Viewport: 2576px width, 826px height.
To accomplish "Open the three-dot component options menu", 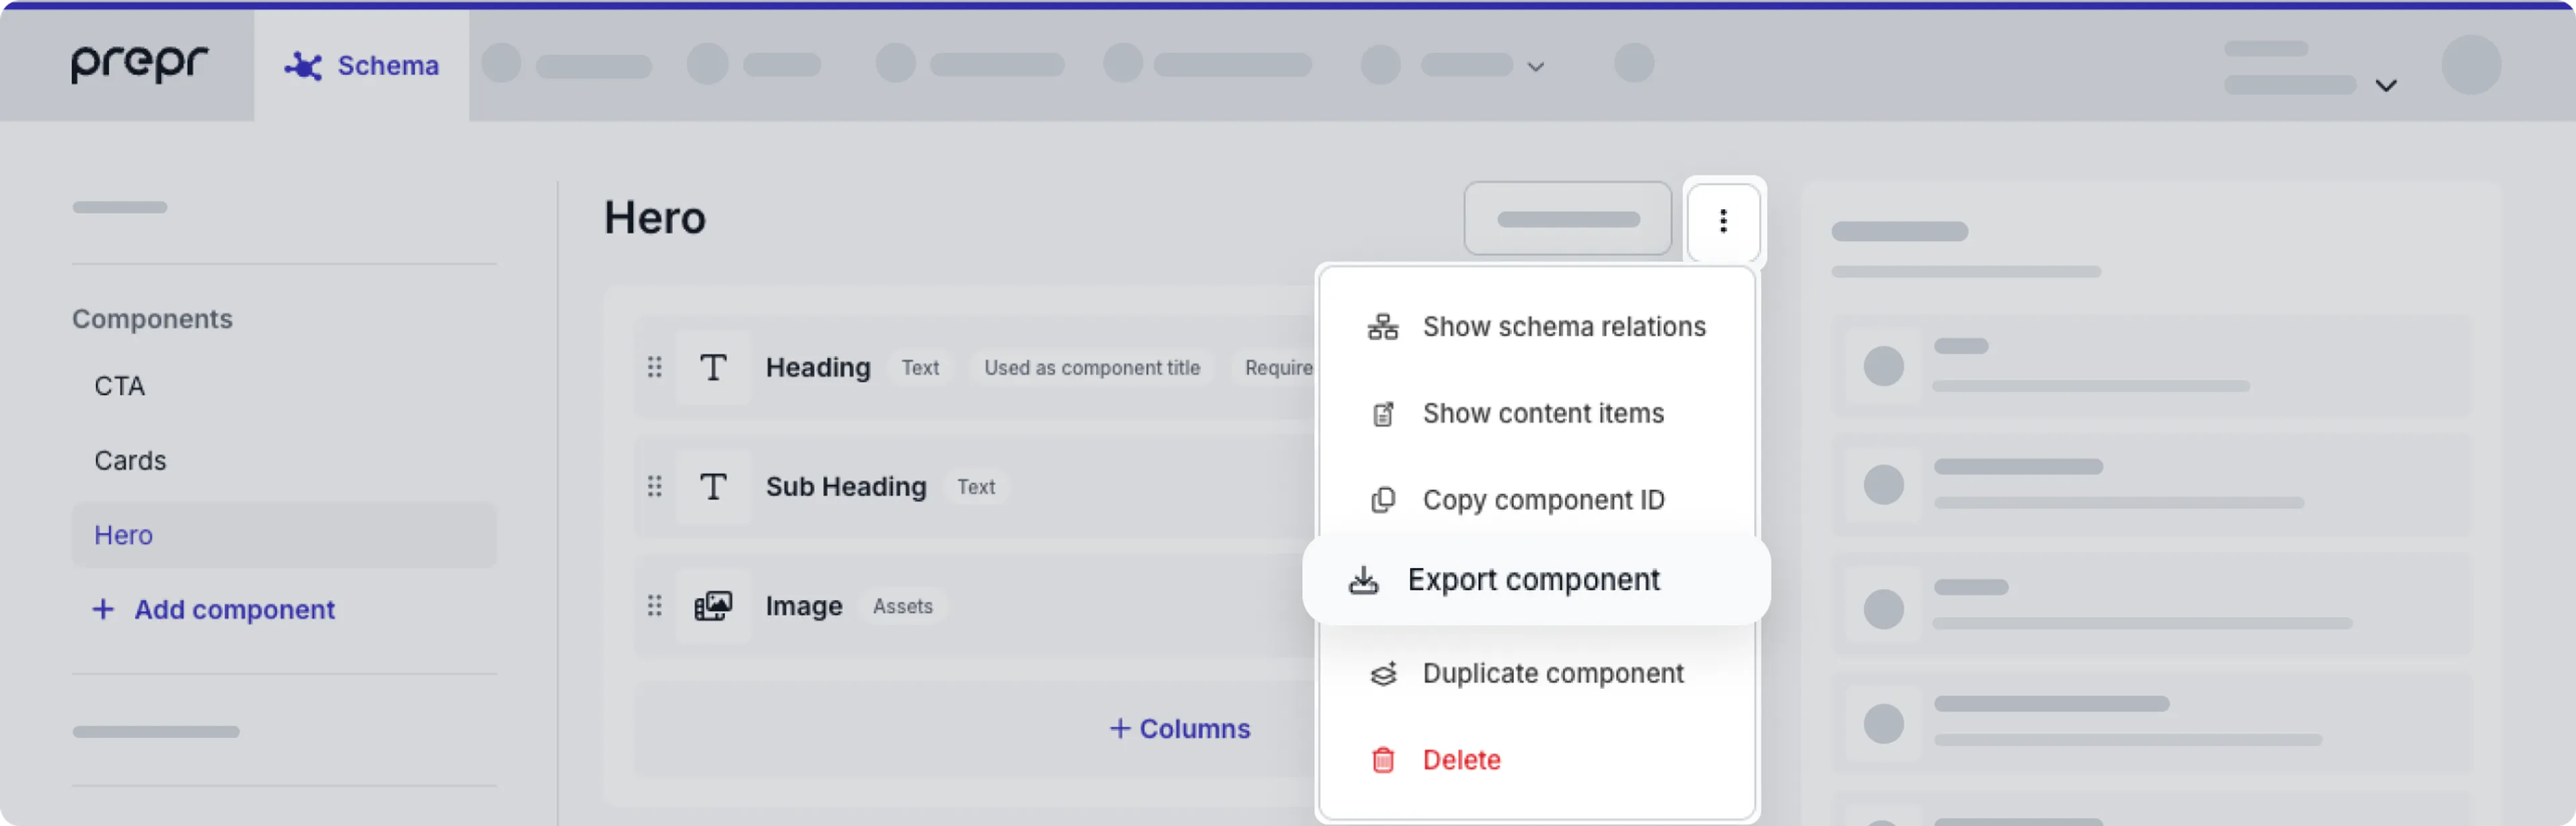I will coord(1722,220).
